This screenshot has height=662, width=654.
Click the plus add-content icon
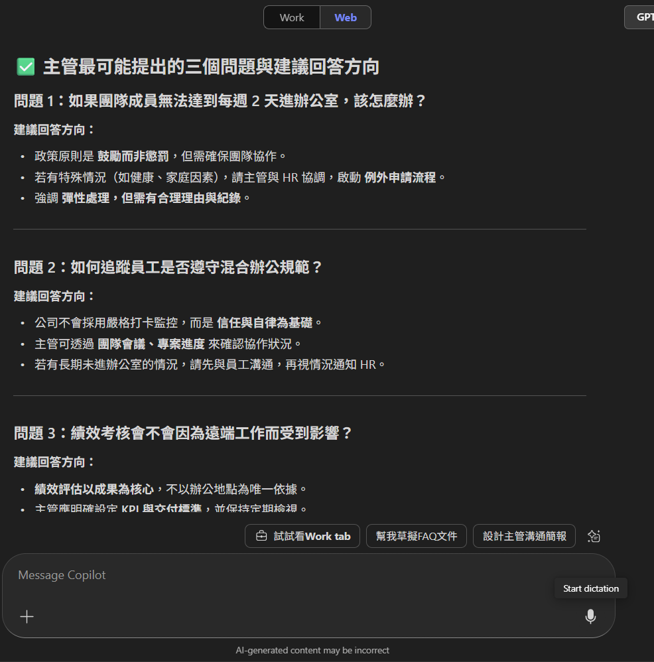[27, 617]
